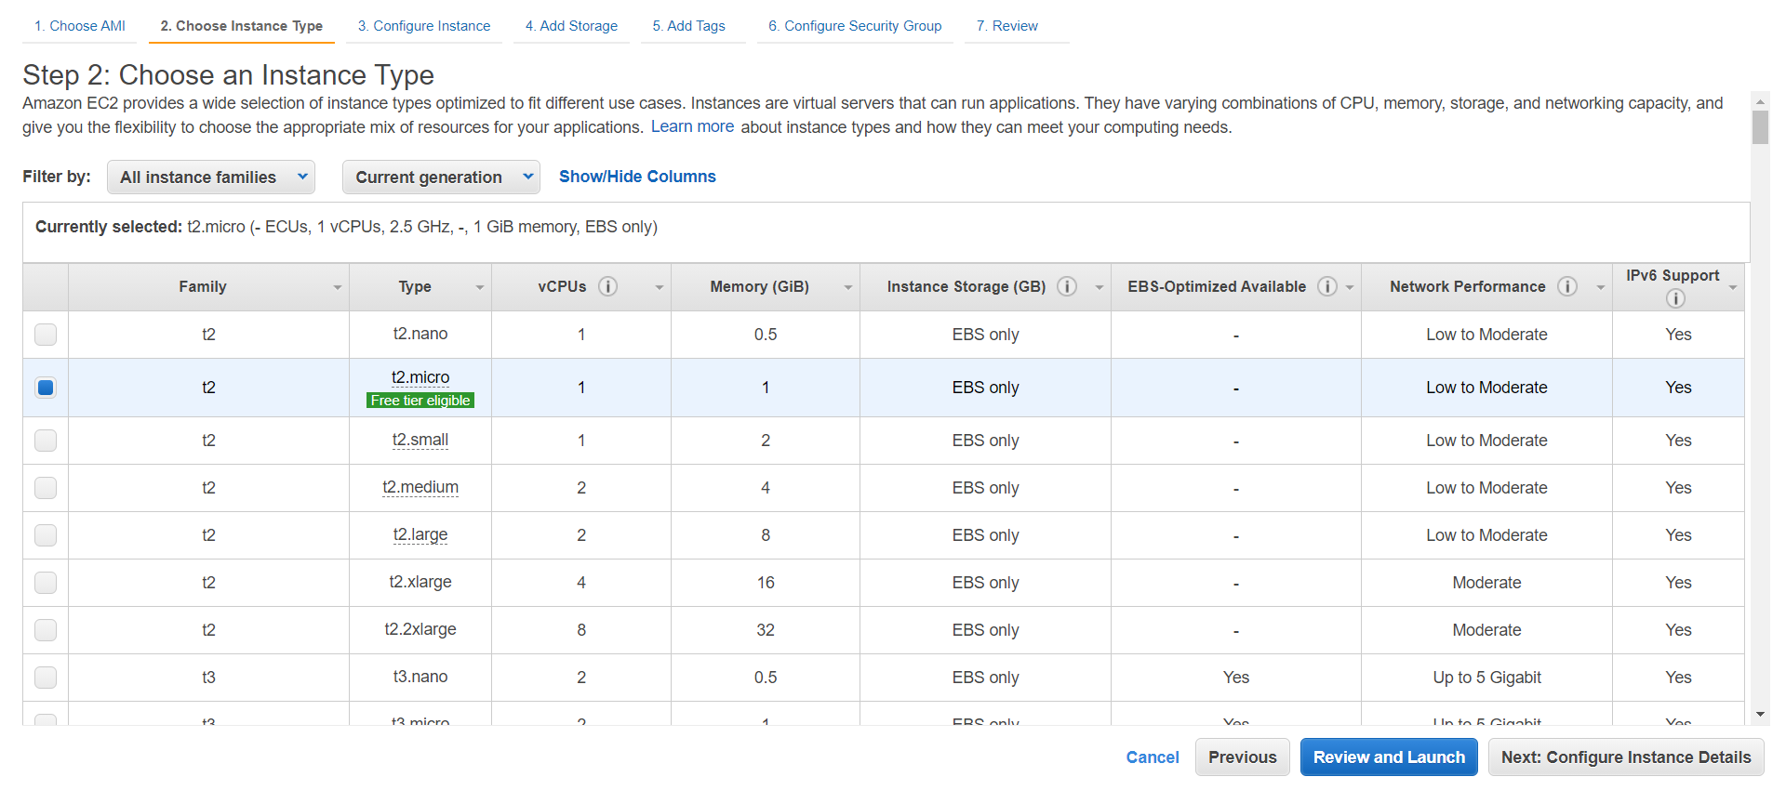Click the t2.medium type link

click(420, 487)
